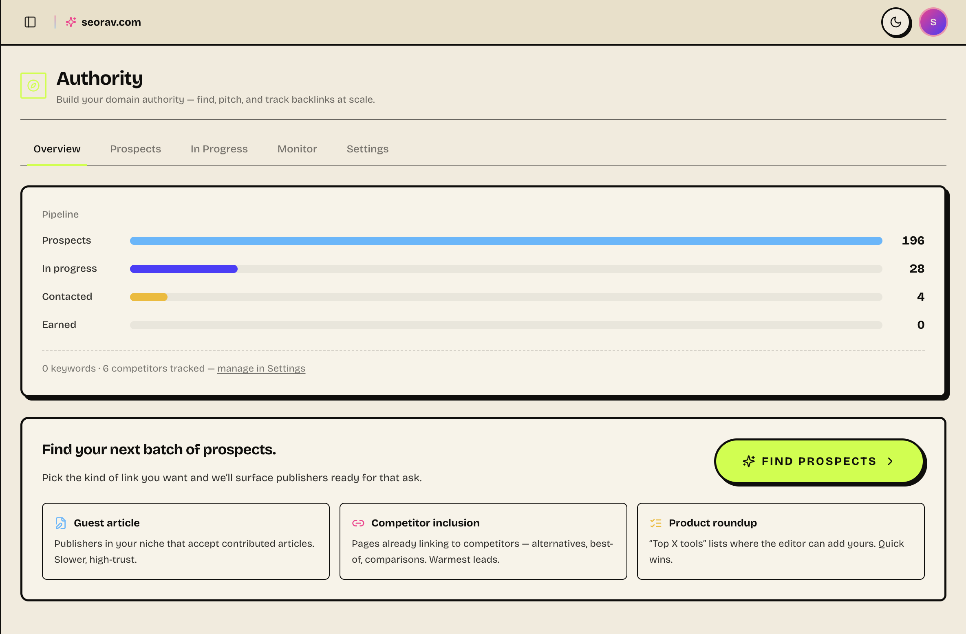Click the Guest article document icon
Screen dimensions: 966x634
(60, 523)
